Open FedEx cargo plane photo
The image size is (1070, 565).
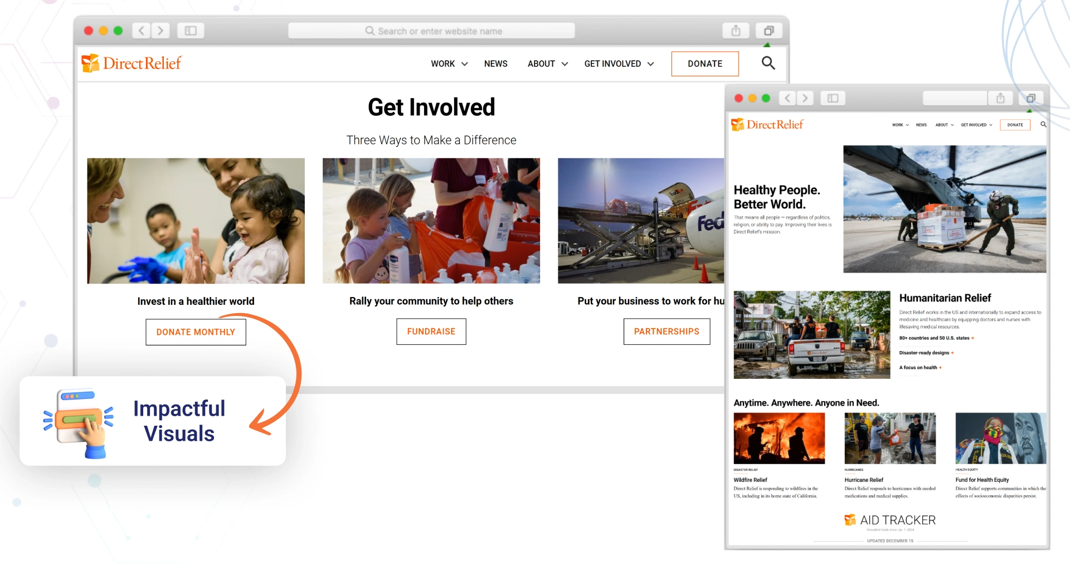(x=641, y=221)
